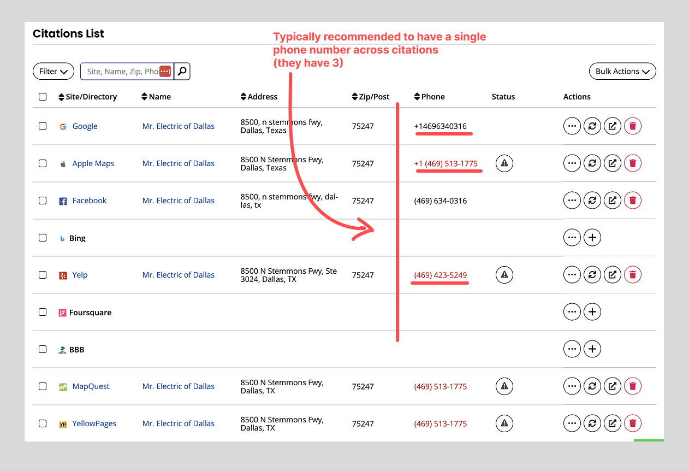The height and width of the screenshot is (471, 689).
Task: Open more options for Facebook row
Action: [572, 201]
